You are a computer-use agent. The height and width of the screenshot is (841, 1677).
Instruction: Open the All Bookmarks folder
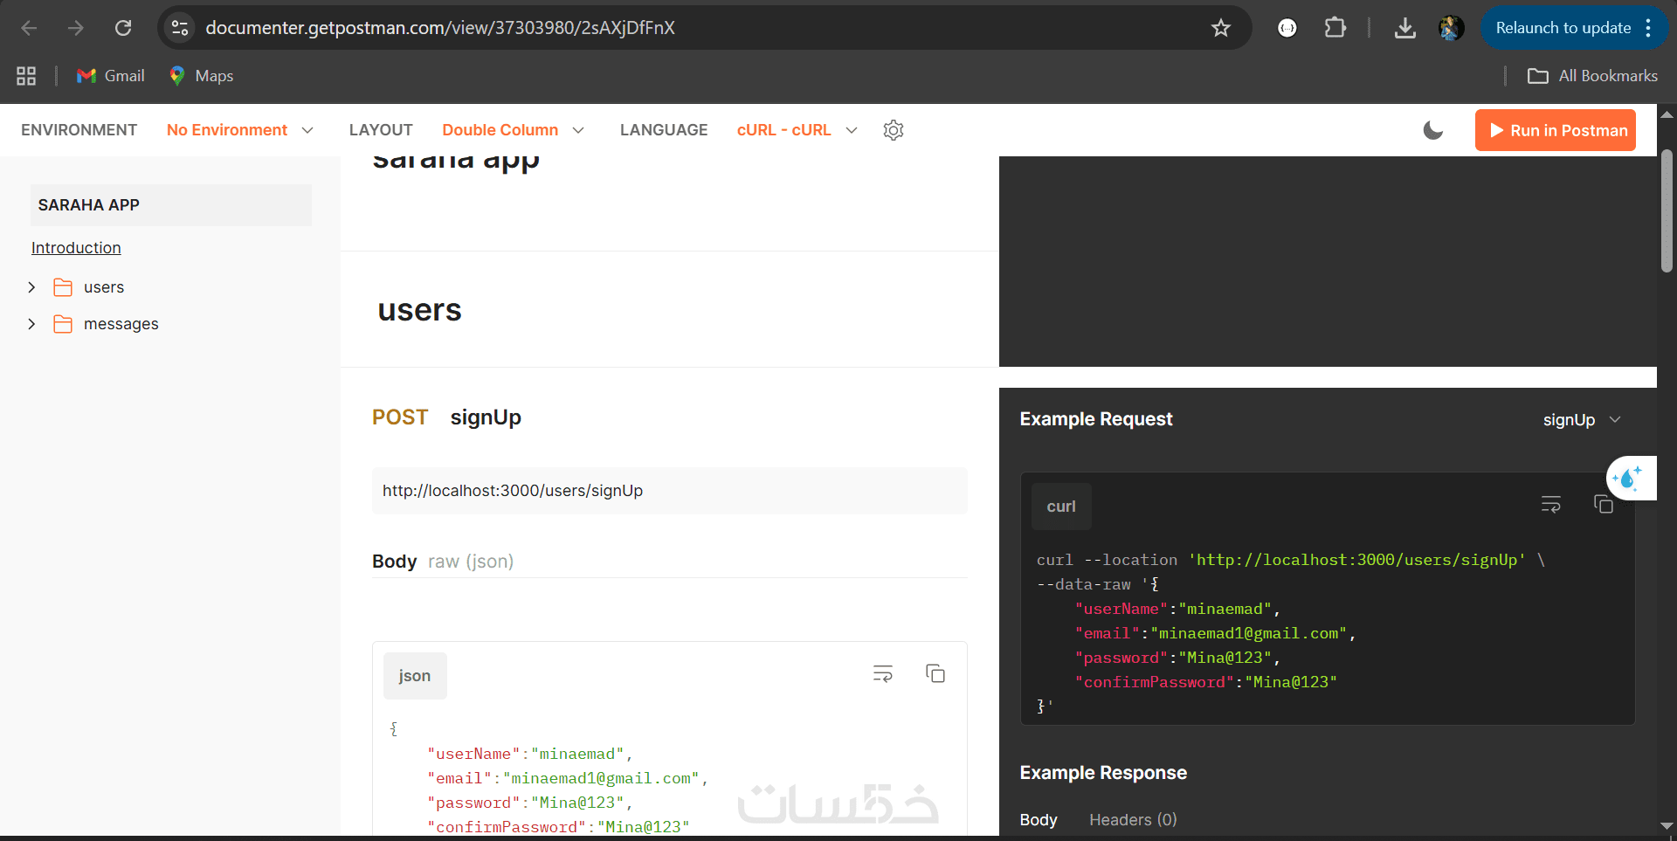pyautogui.click(x=1592, y=76)
